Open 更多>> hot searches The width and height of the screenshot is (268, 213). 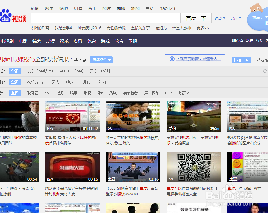(203, 28)
